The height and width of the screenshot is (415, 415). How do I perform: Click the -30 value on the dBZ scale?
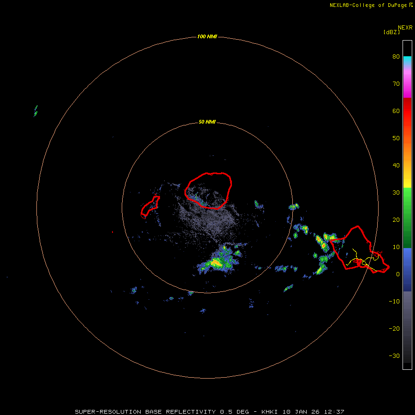pyautogui.click(x=394, y=356)
